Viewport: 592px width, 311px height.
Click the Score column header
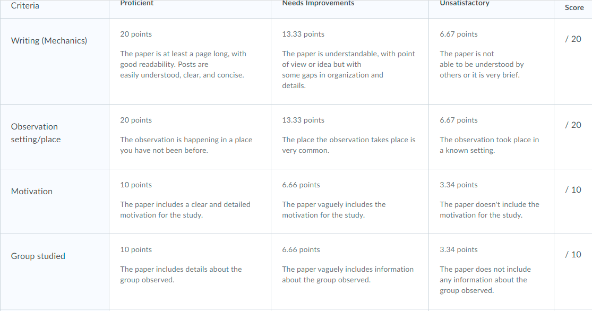(574, 7)
